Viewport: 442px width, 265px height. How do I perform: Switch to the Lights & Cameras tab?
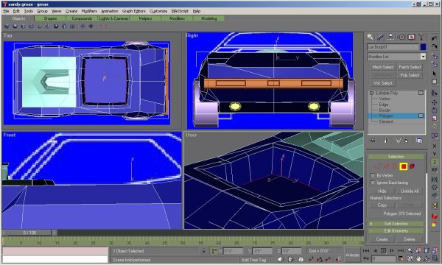click(x=113, y=18)
